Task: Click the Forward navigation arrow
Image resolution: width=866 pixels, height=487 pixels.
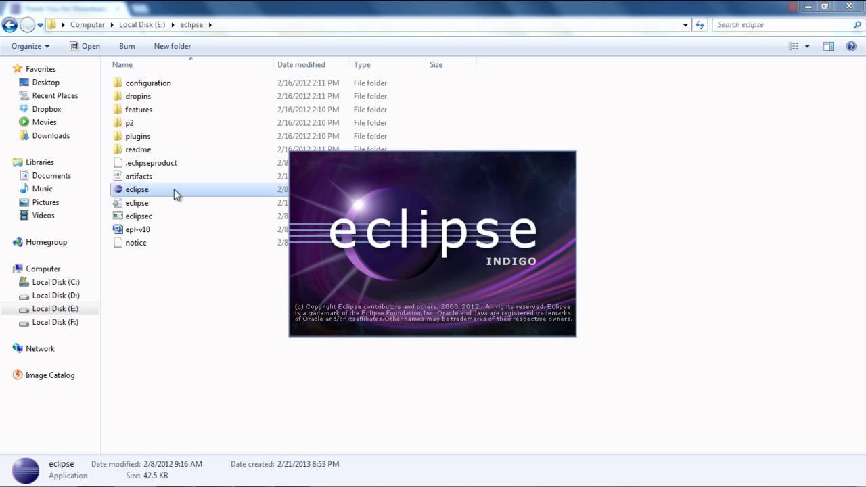Action: [x=28, y=25]
